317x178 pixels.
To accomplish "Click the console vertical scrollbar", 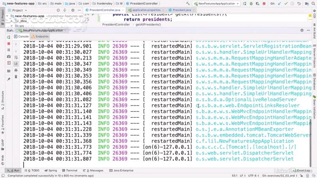I will [x=311, y=143].
